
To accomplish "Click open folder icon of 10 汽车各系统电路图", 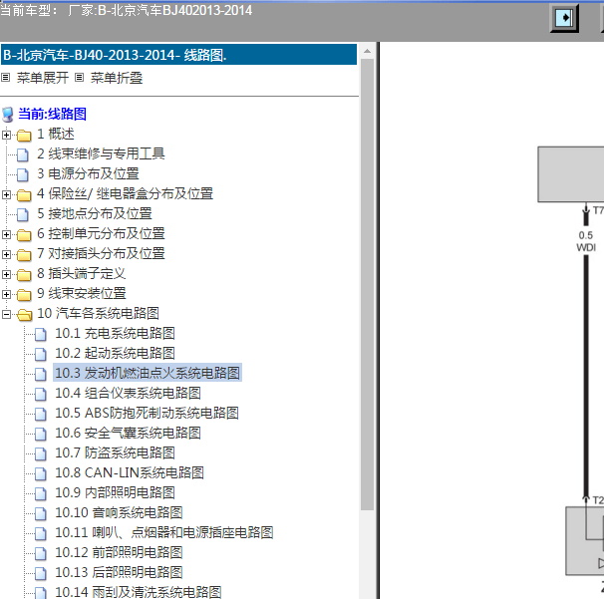I will [25, 315].
